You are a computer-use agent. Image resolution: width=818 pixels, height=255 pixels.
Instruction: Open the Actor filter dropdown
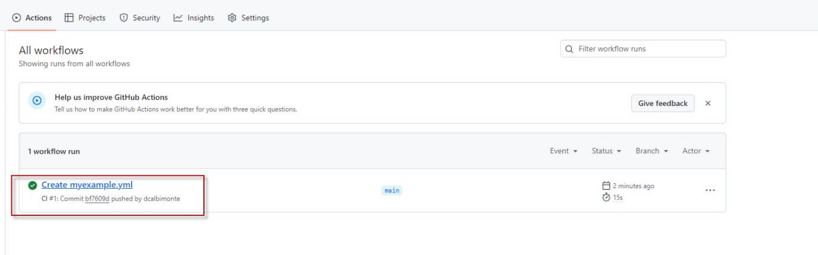point(695,151)
